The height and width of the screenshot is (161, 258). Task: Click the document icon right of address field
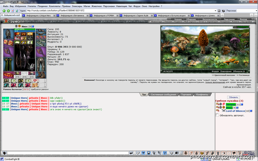tap(219, 11)
